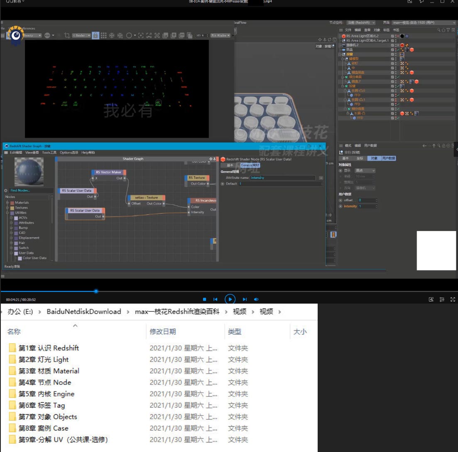458x452 pixels.
Task: Open the Render mode dropdown in render view
Action: [x=81, y=36]
